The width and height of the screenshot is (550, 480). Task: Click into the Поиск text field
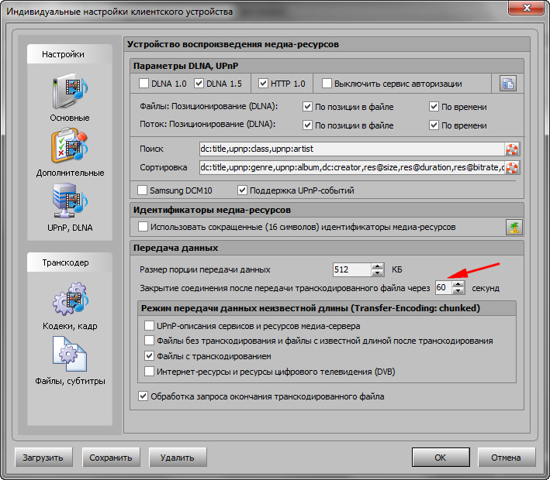tap(349, 149)
